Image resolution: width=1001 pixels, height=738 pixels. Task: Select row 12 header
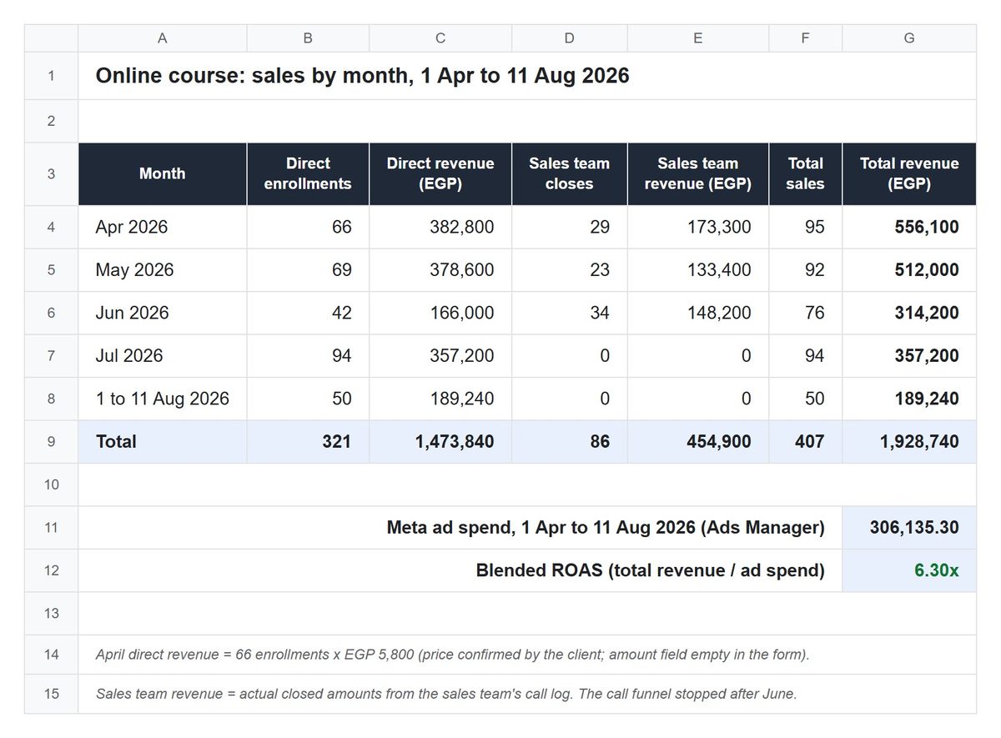tap(52, 570)
